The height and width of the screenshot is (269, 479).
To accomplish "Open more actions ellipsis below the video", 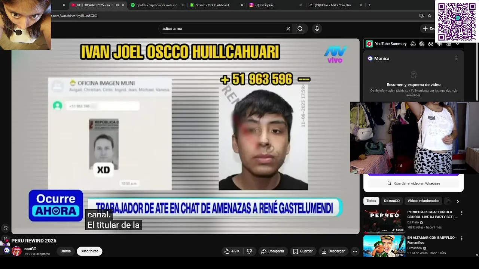I will [355, 251].
